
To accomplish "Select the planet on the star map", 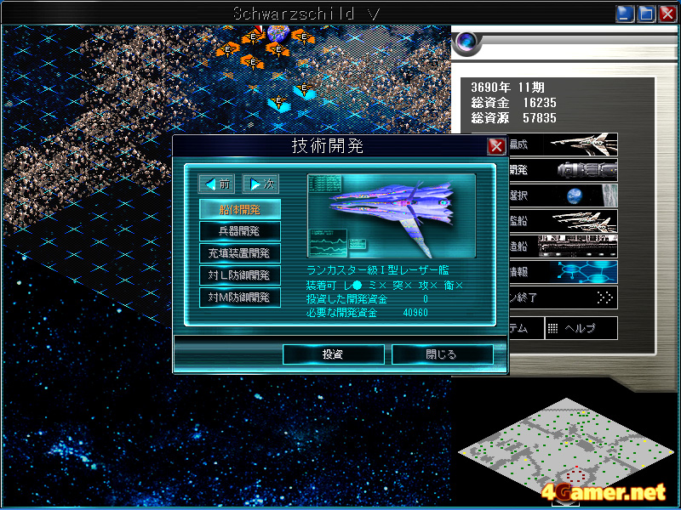I will [278, 33].
